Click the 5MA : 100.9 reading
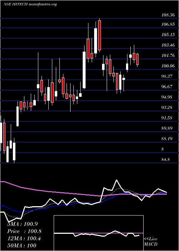 23,224
